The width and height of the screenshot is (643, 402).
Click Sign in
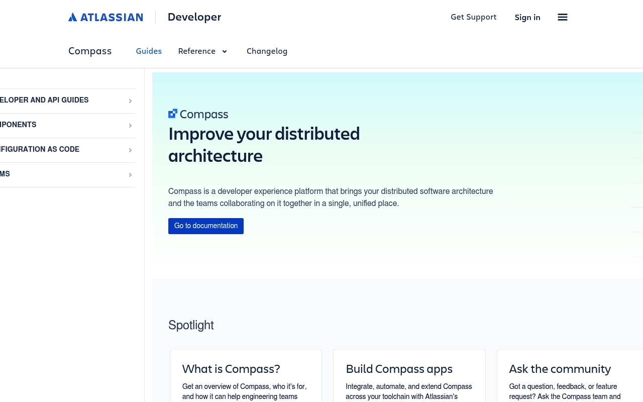tap(527, 17)
